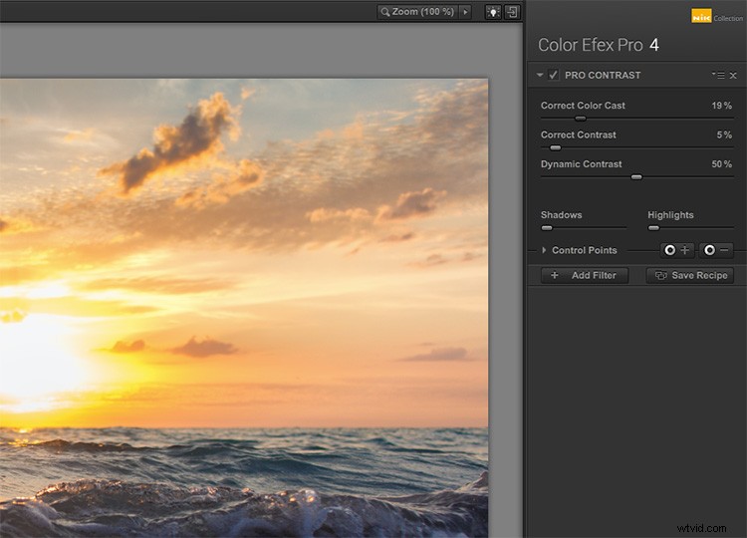
Task: Click the Correct Color Cast 19 % value
Action: (x=721, y=106)
